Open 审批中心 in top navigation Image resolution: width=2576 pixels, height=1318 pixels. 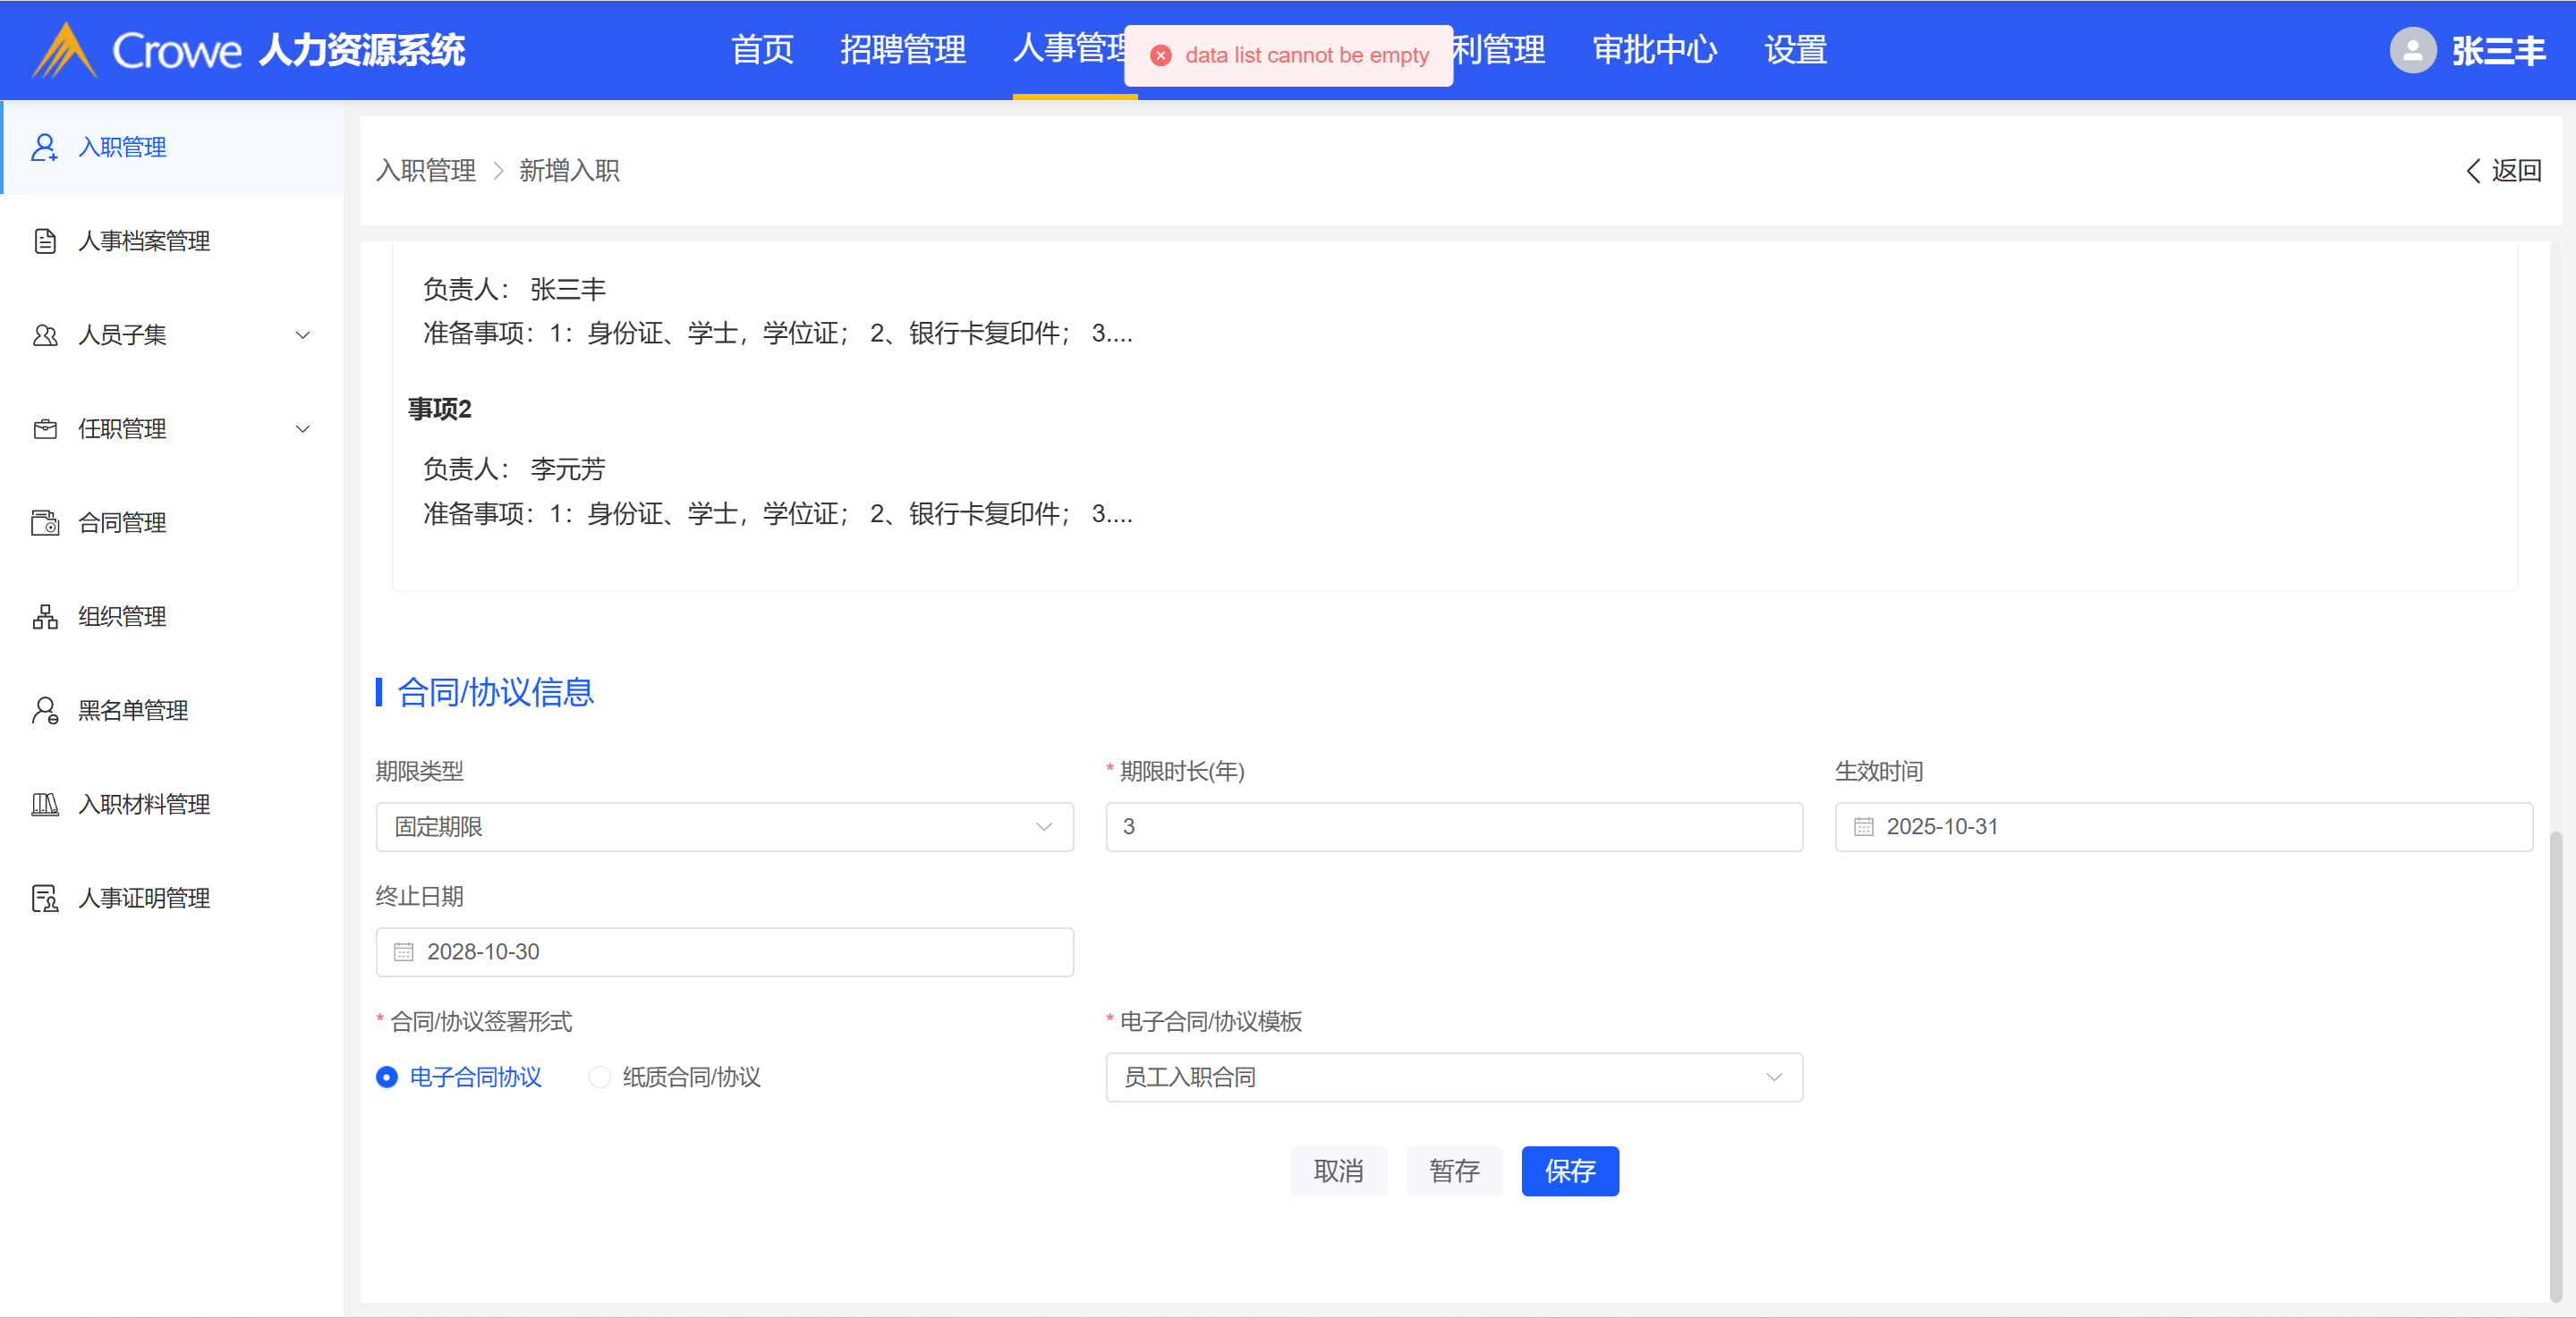[x=1654, y=50]
